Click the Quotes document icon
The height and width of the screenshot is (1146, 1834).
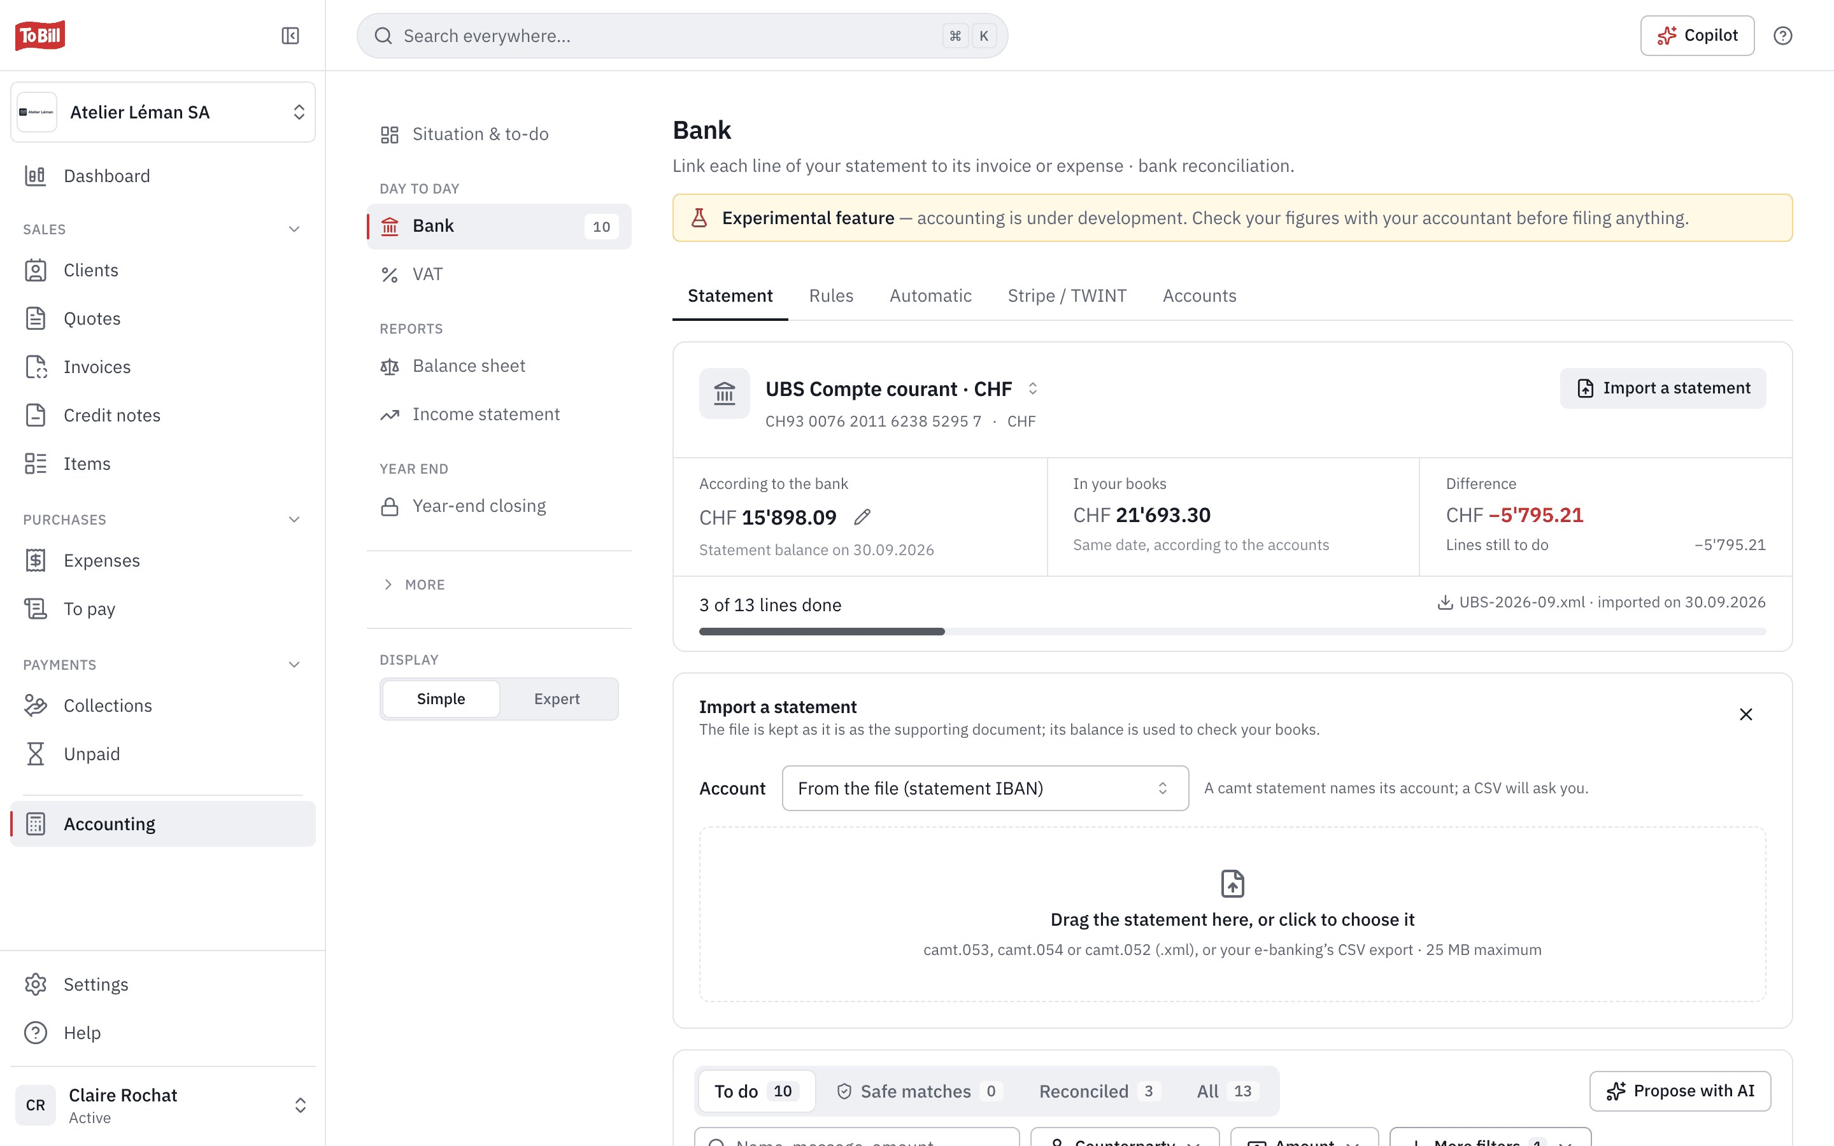[x=36, y=318]
